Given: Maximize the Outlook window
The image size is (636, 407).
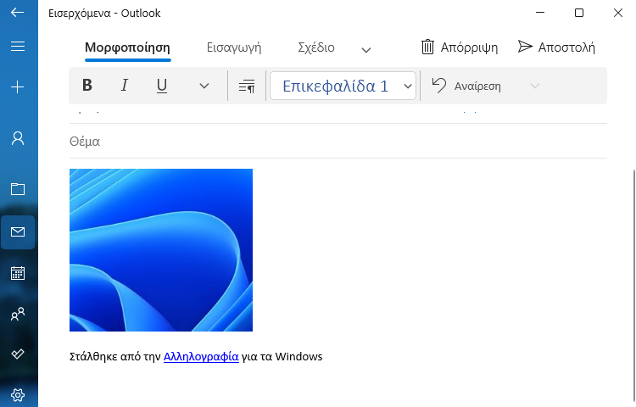Looking at the screenshot, I should [x=579, y=13].
